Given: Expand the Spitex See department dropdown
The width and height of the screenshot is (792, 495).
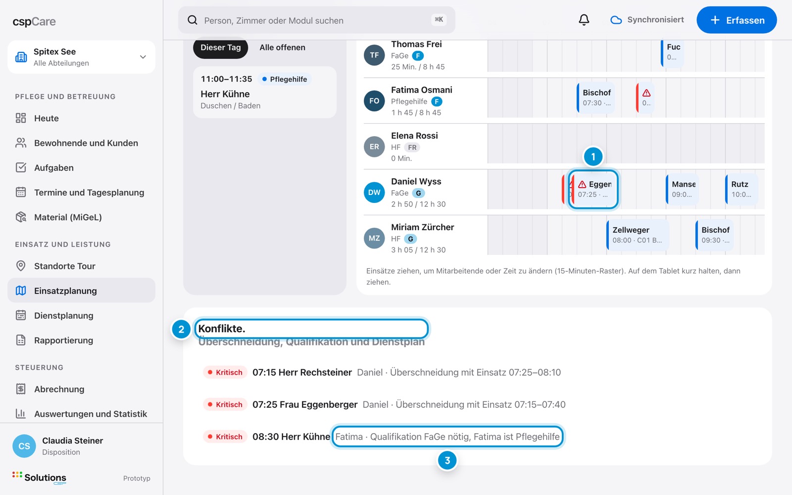Looking at the screenshot, I should (143, 57).
